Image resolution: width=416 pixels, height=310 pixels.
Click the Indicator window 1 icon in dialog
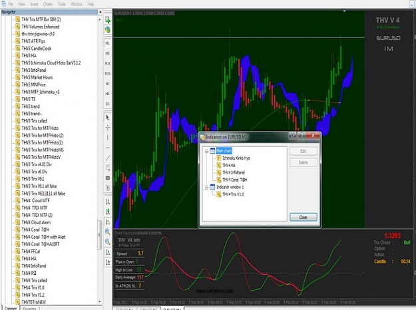(x=212, y=187)
